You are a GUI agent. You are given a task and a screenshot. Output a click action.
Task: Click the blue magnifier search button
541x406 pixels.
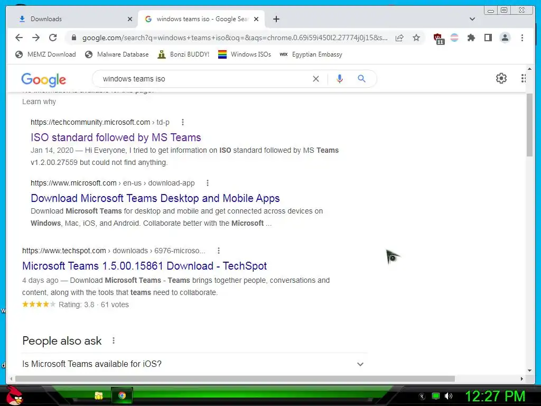(361, 79)
